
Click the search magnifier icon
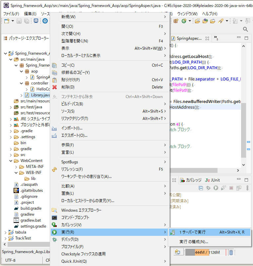(x=245, y=29)
